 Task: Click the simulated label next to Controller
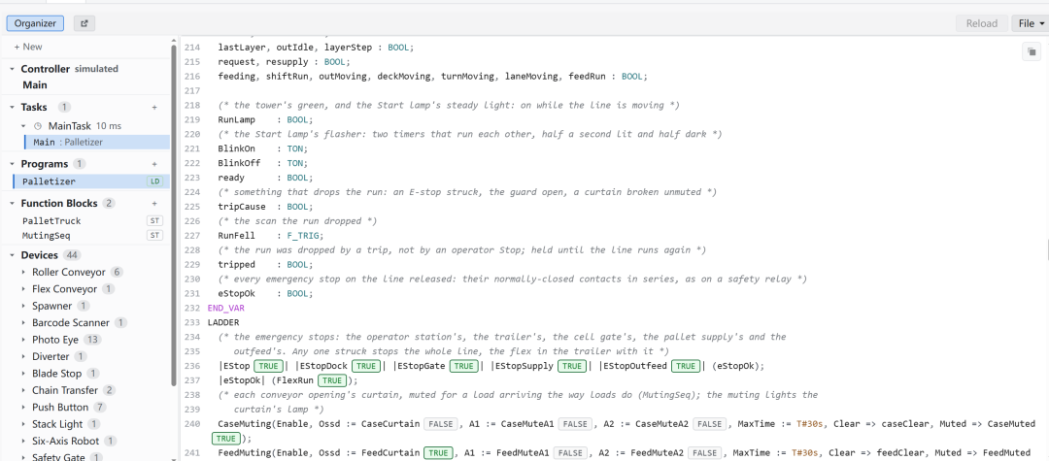pos(96,69)
